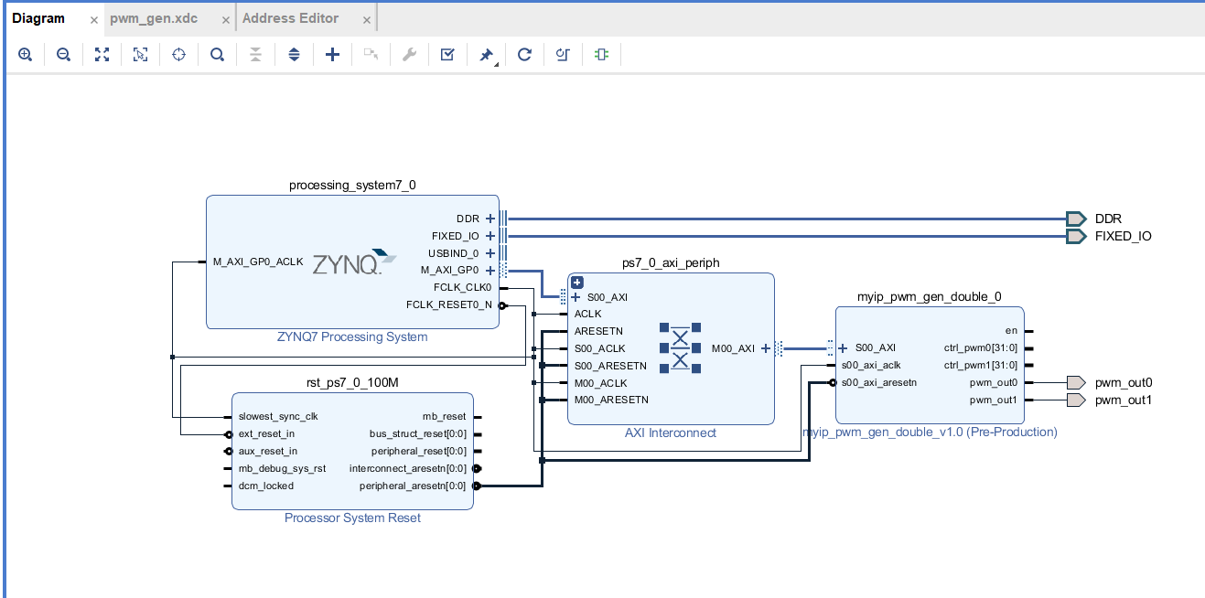Screen dimensions: 1205x598
Task: Select the pwm_out1 external port
Action: [1077, 400]
